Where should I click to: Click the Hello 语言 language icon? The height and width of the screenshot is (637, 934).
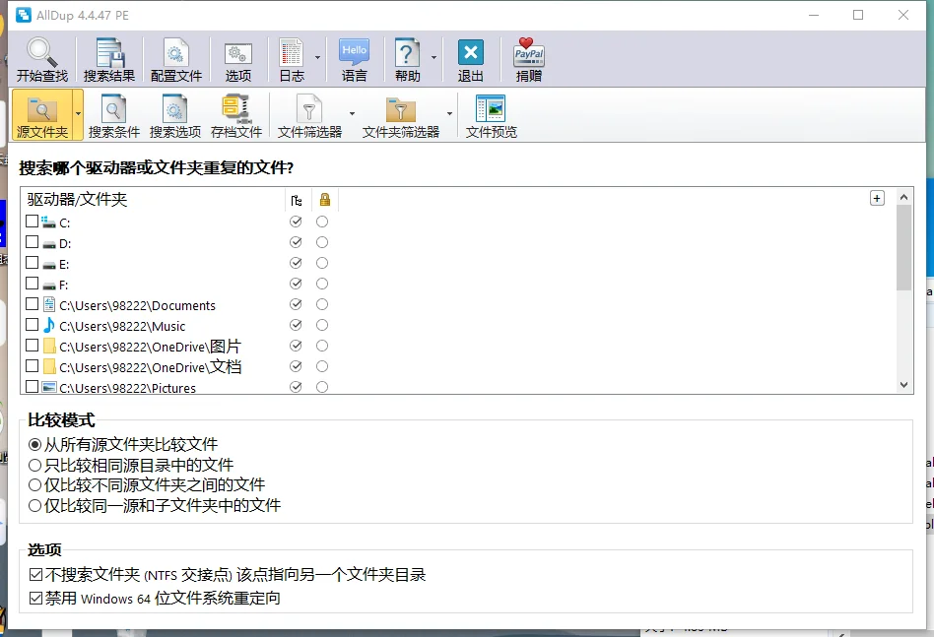click(x=354, y=51)
